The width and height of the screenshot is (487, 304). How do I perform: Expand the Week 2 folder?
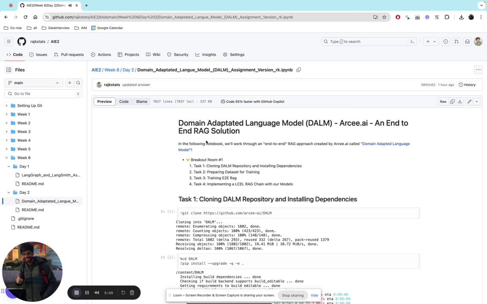pyautogui.click(x=6, y=123)
